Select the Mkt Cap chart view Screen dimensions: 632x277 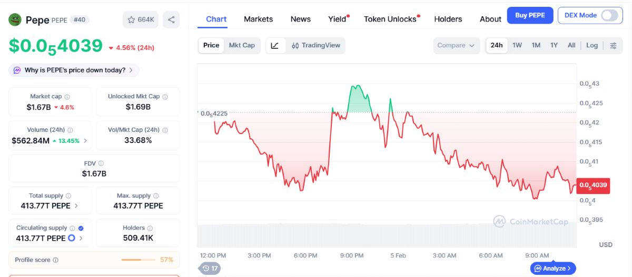(x=242, y=45)
